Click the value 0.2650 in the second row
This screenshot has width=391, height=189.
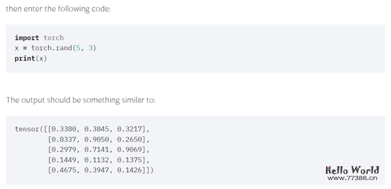pos(129,139)
